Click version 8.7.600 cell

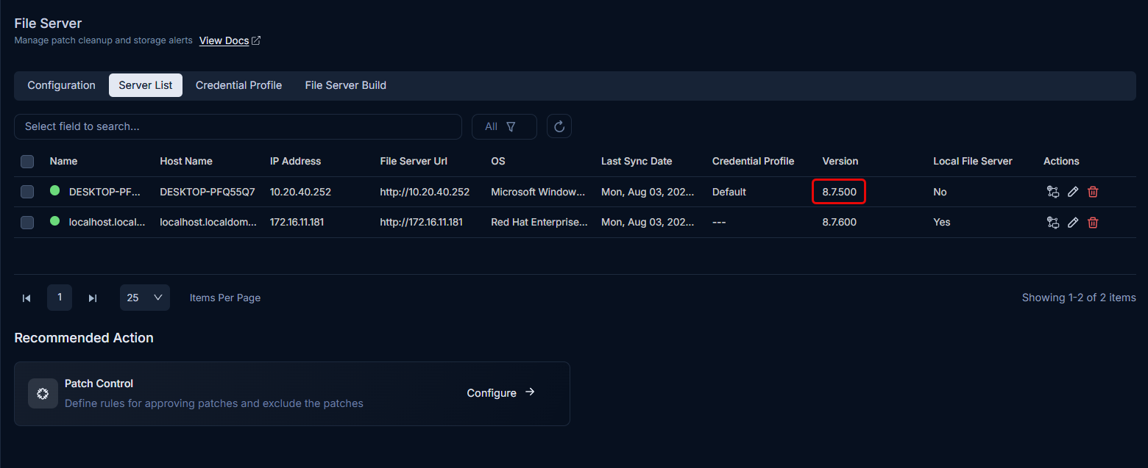click(x=839, y=222)
